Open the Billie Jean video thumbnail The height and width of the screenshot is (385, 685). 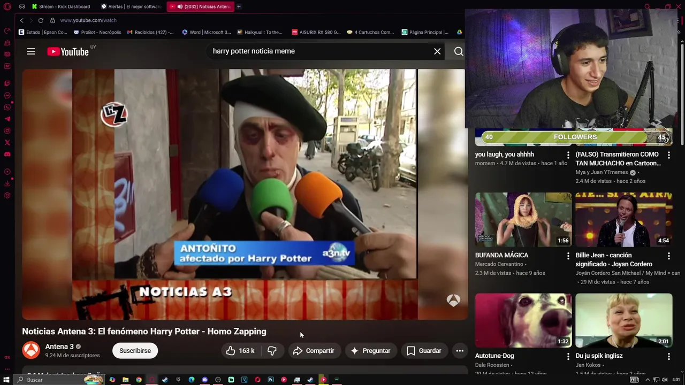pyautogui.click(x=623, y=219)
